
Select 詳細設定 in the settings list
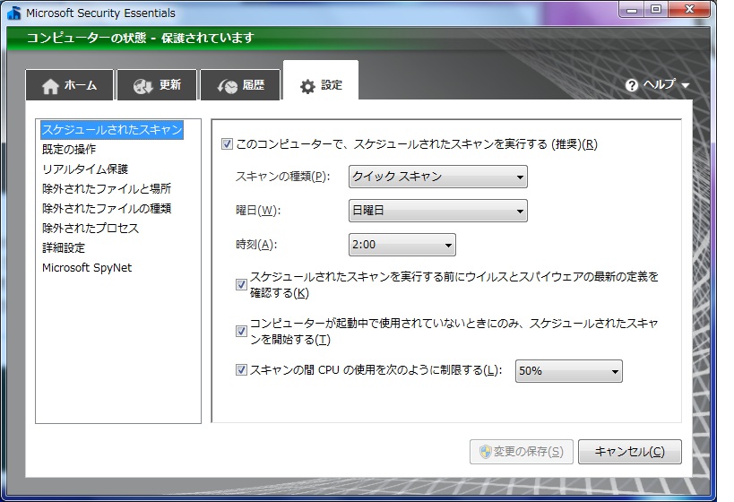tap(64, 247)
